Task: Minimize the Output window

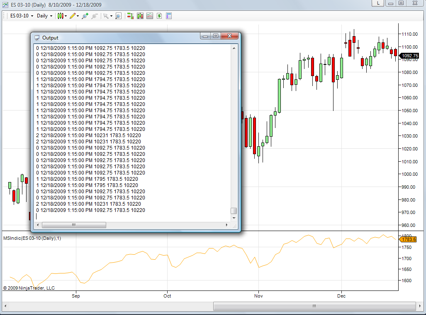Action: coord(205,36)
